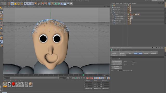
Task: Click the Загрузить... button
Action: click(x=117, y=67)
